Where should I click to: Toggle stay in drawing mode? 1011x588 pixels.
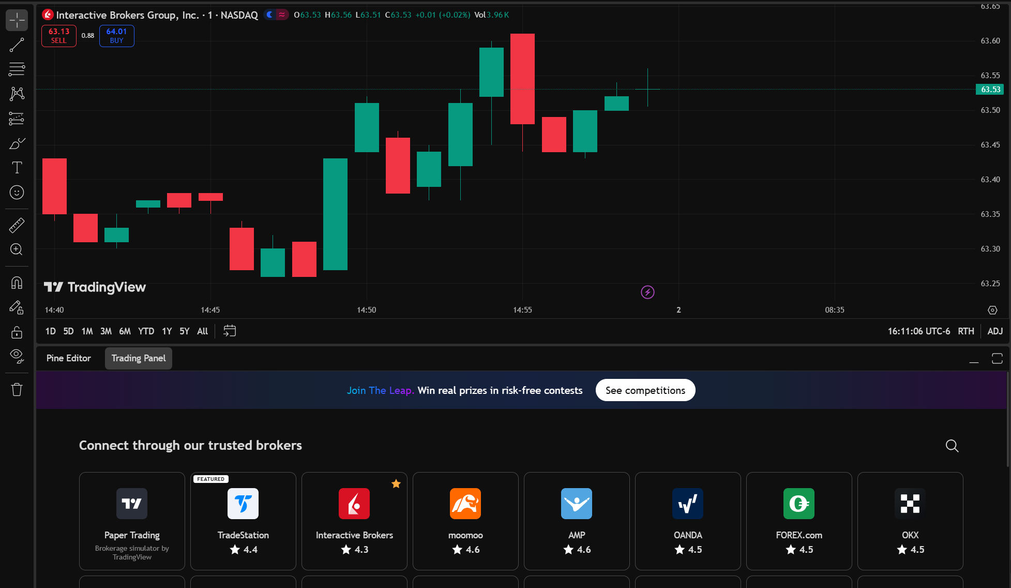tap(17, 307)
